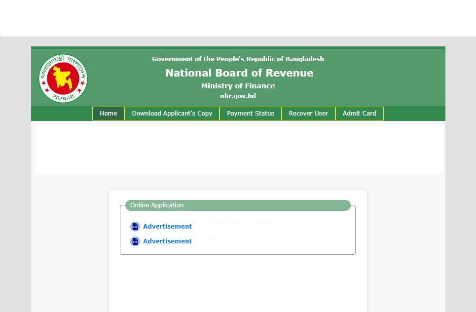Open the second Advertisement link
Viewport: 476px width, 312px height.
[168, 241]
